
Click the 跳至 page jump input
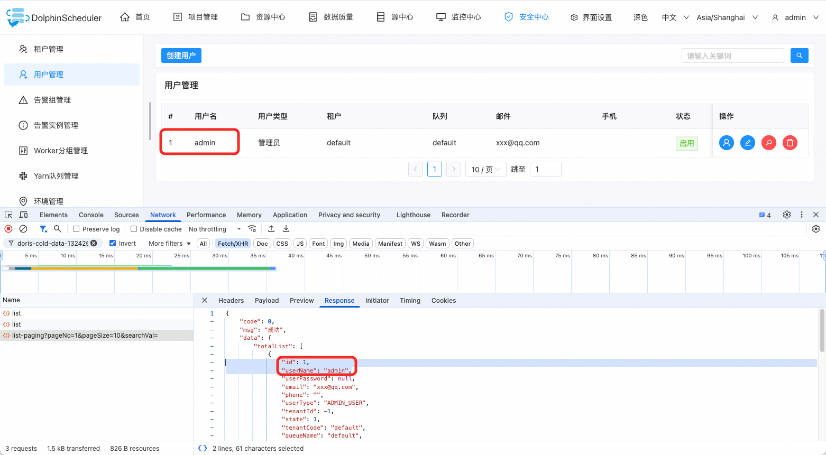click(x=546, y=169)
